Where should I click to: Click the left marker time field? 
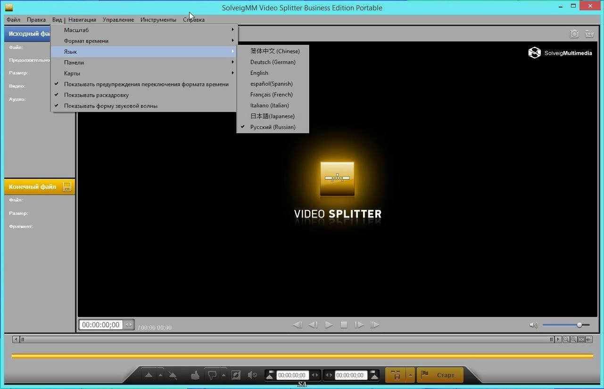[292, 375]
